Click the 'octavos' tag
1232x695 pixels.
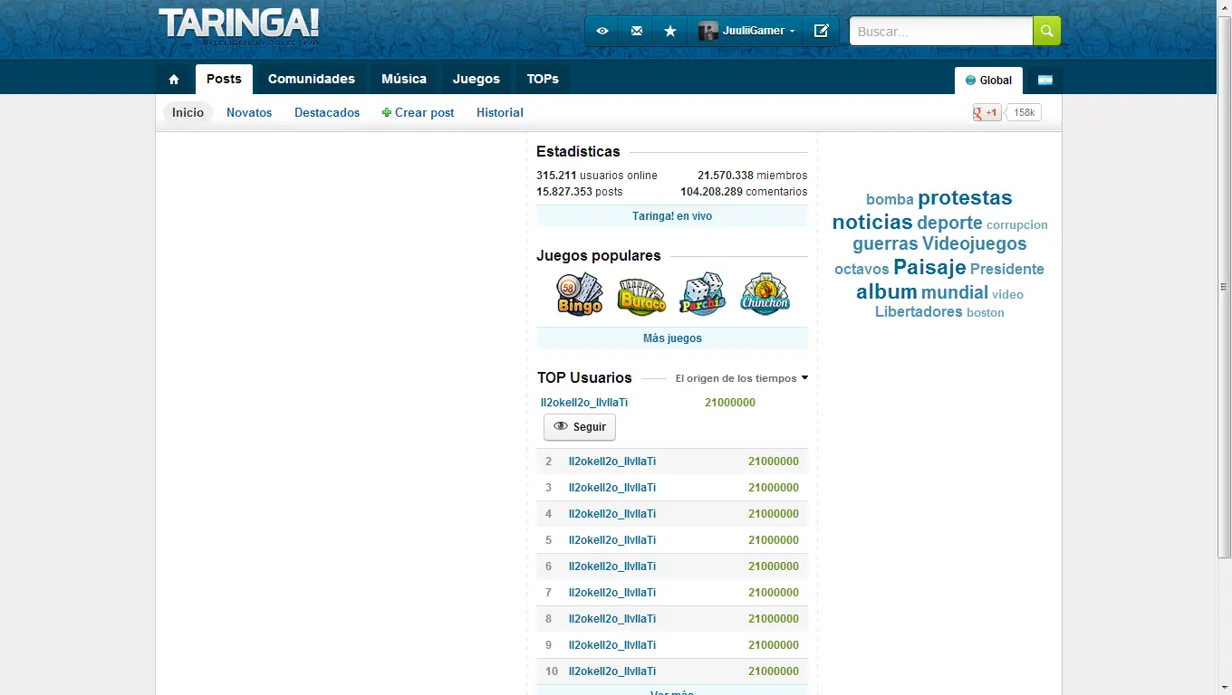click(861, 270)
